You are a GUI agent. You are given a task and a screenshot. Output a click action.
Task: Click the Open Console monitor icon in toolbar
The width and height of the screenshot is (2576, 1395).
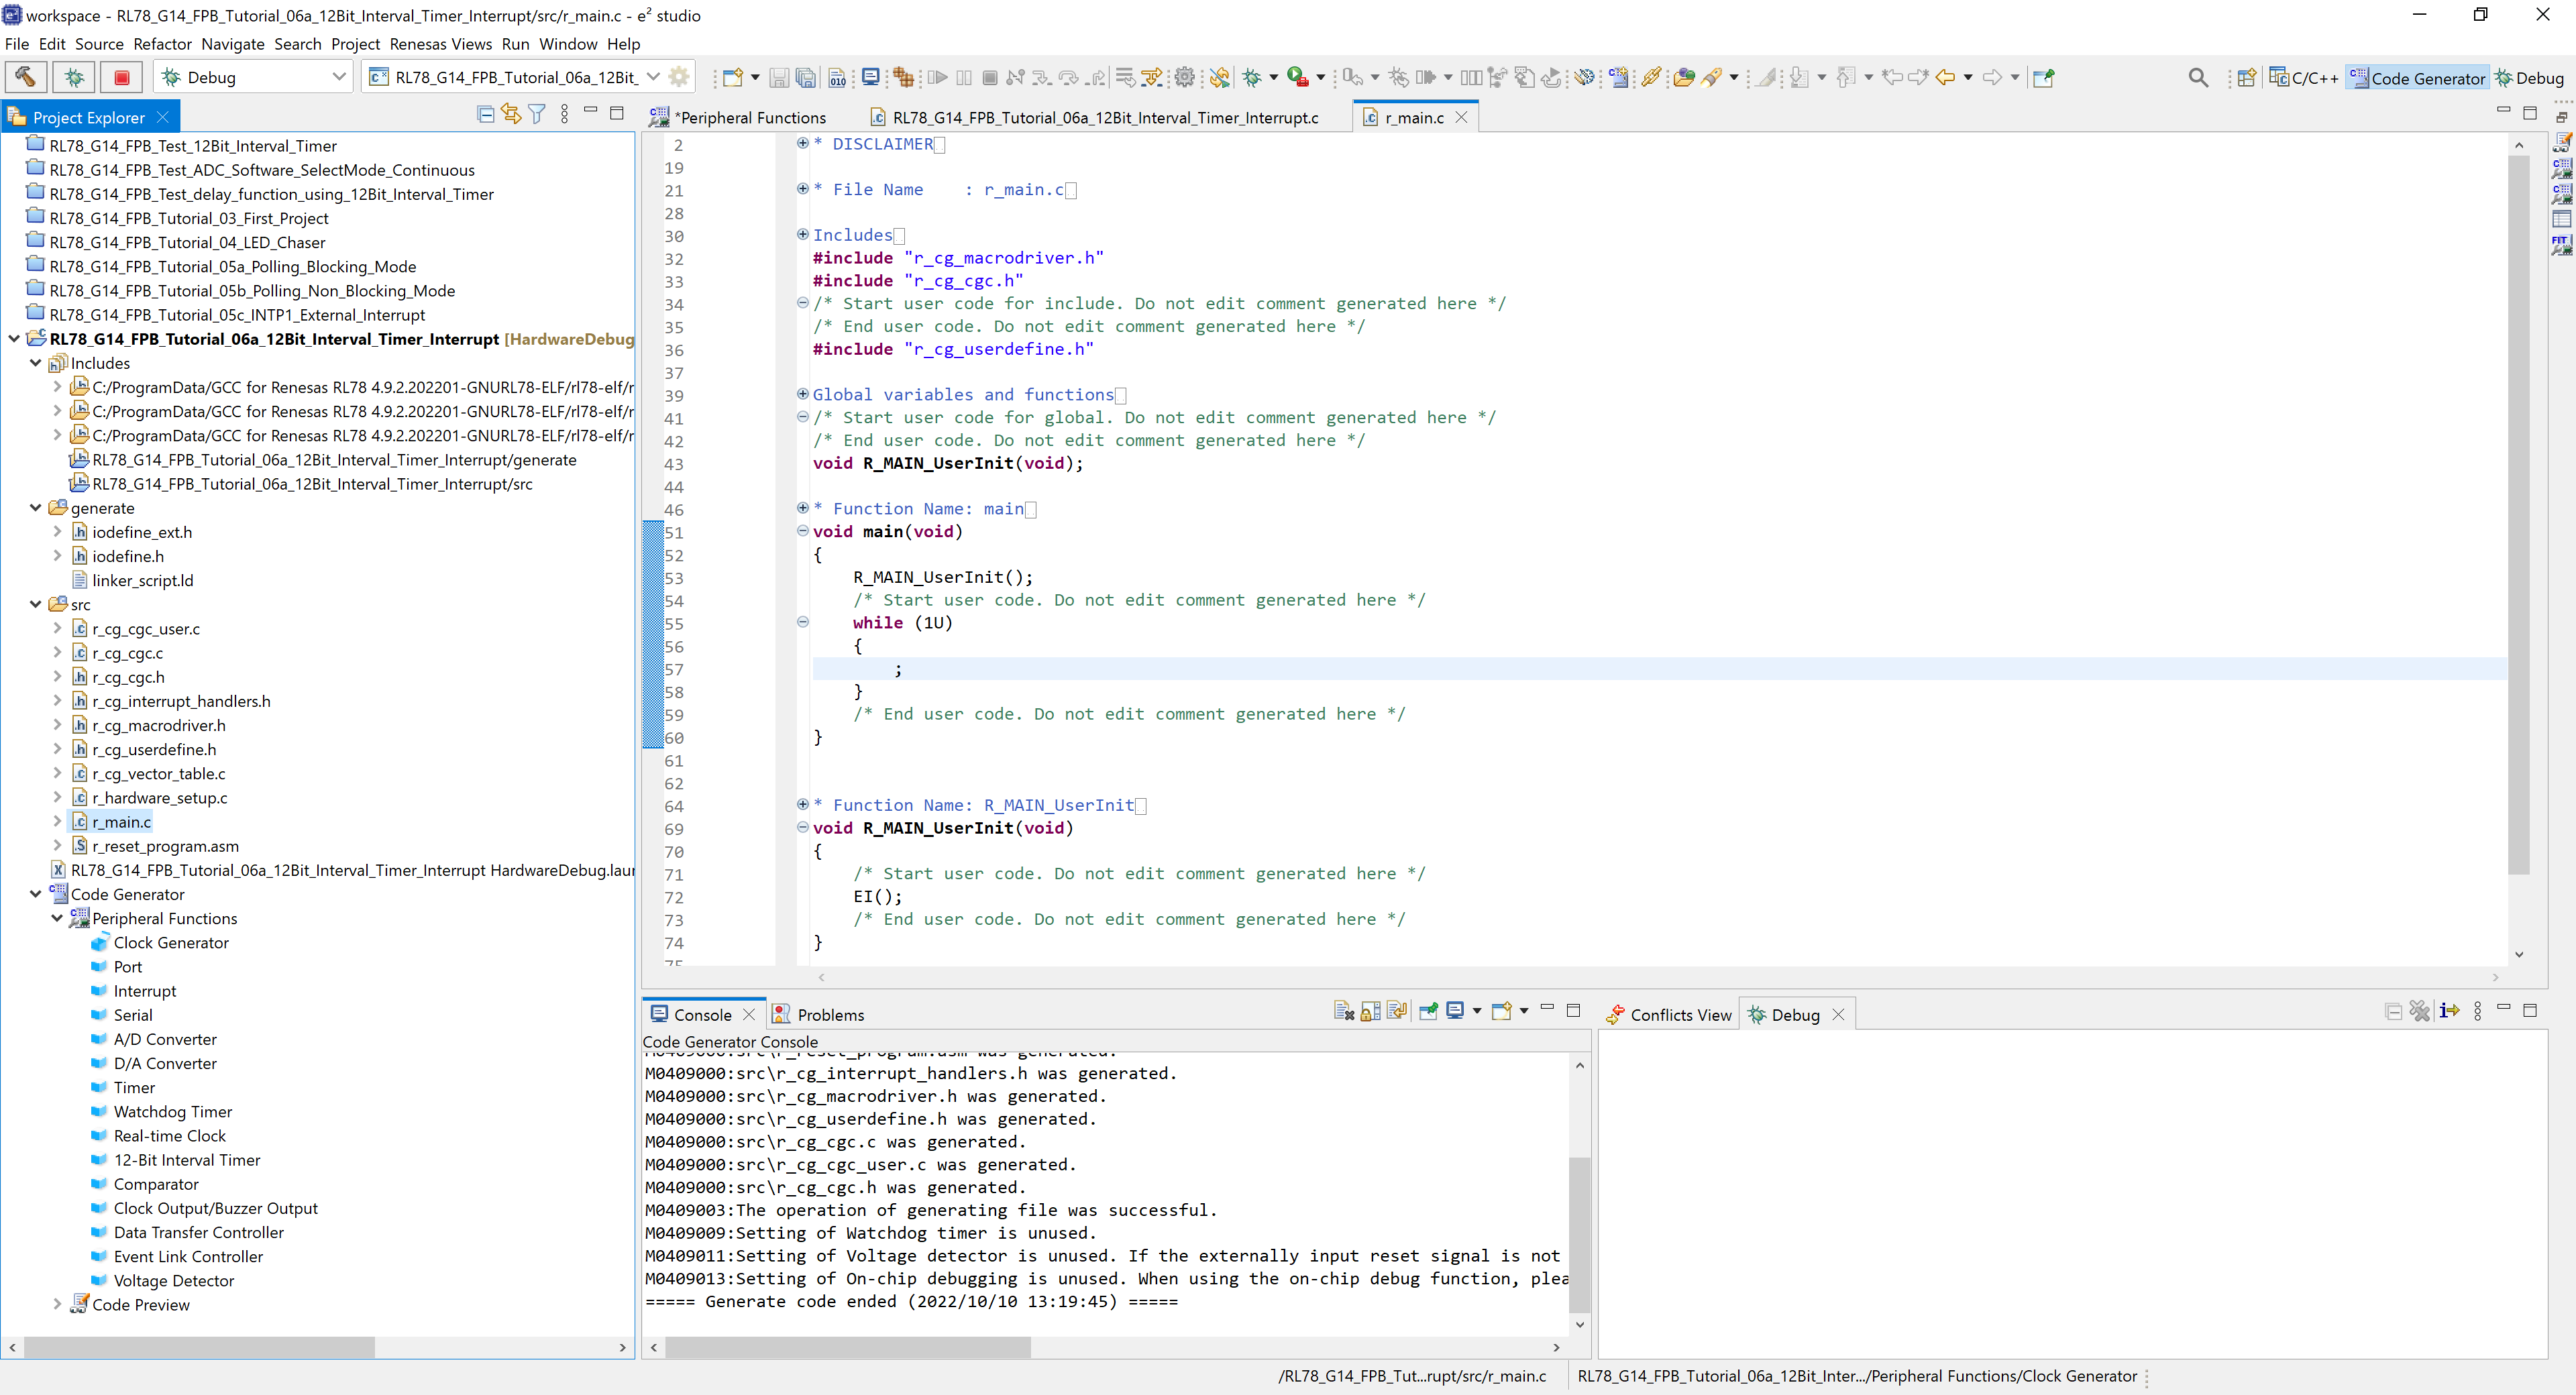(x=871, y=77)
